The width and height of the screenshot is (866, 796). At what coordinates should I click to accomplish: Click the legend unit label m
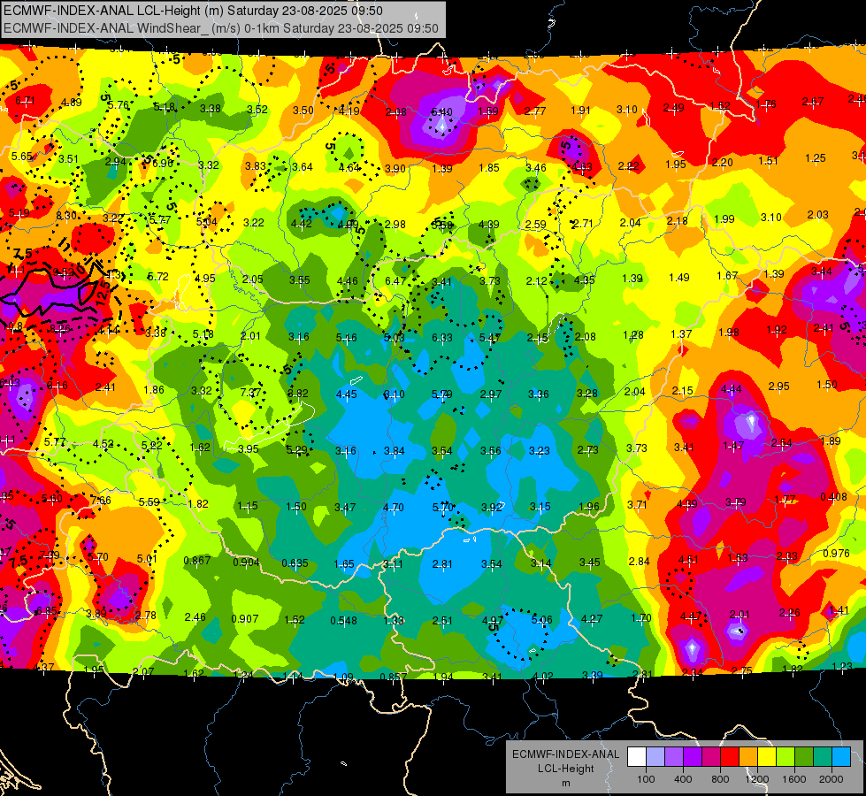click(x=565, y=783)
